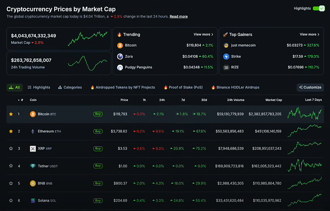
Task: Add XRP to favorites with star
Action: click(x=11, y=149)
